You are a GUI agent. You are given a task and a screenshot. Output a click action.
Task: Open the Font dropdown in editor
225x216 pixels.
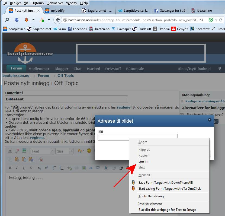coord(42,151)
